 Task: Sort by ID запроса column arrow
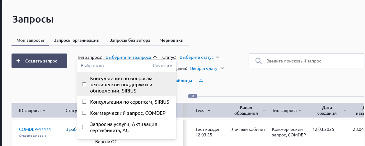point(44,111)
